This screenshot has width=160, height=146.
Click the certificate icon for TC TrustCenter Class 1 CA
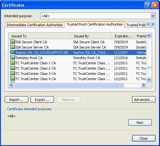tap(13, 63)
